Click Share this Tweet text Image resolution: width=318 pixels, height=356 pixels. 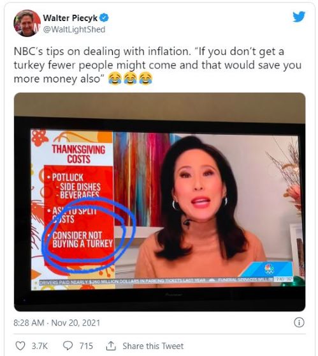click(x=153, y=346)
